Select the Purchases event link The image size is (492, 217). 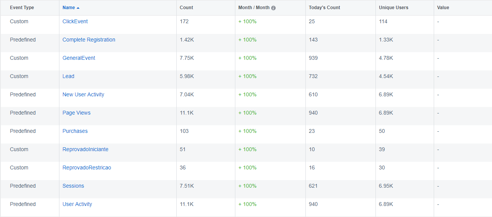(x=75, y=131)
